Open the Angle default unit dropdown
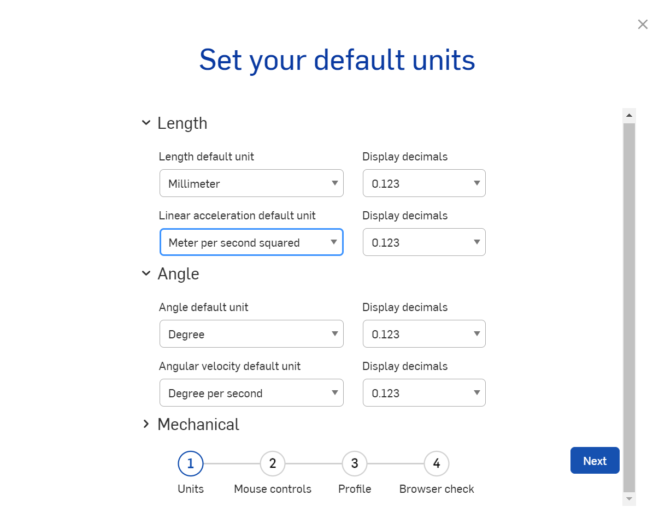Image resolution: width=659 pixels, height=513 pixels. 251,334
